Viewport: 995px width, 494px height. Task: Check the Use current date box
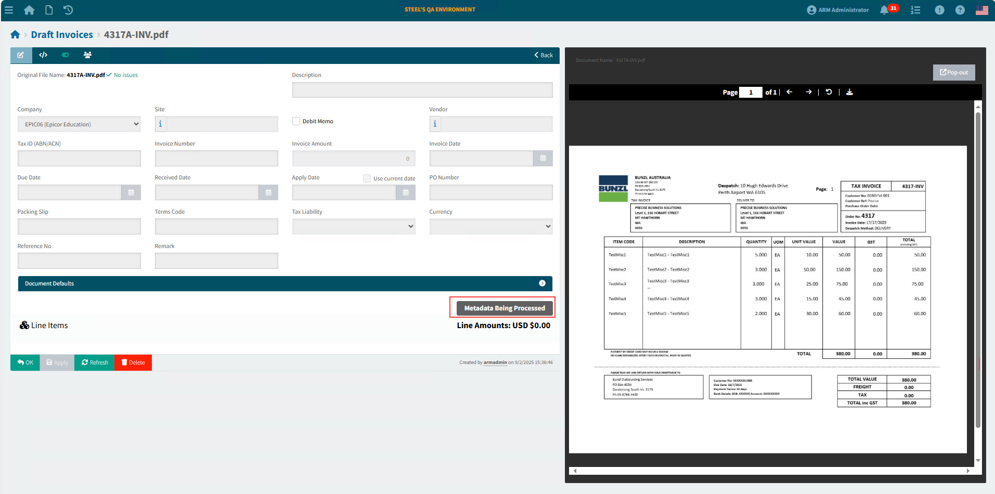point(367,178)
